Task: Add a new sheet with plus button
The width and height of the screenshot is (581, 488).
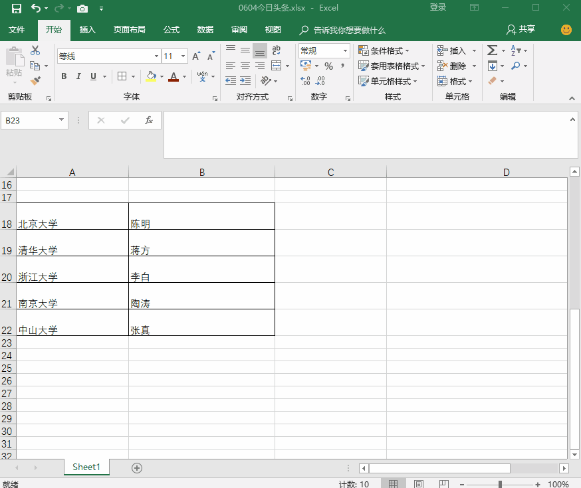Action: (x=137, y=468)
